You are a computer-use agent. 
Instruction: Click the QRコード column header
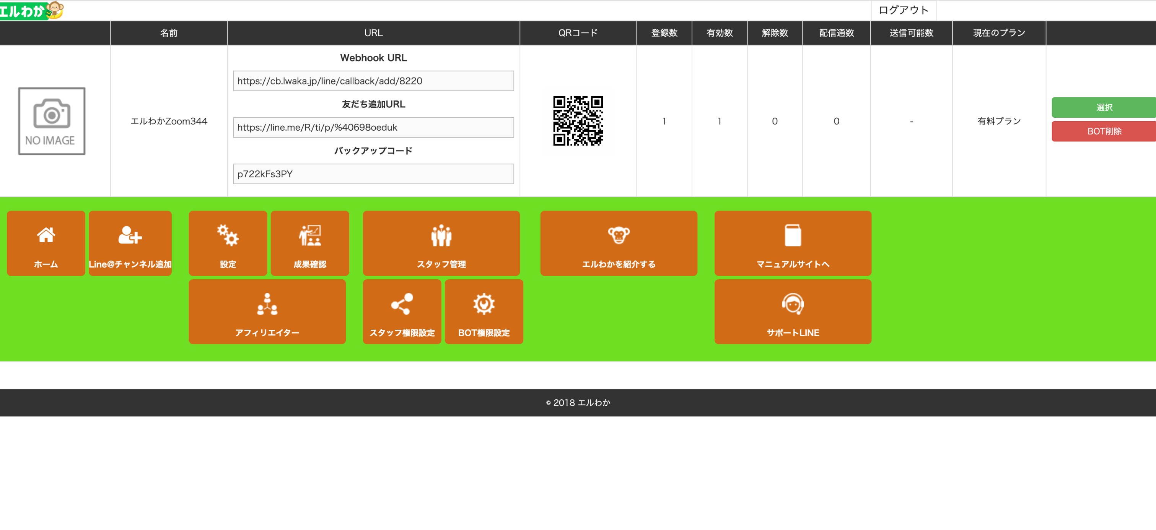point(578,33)
